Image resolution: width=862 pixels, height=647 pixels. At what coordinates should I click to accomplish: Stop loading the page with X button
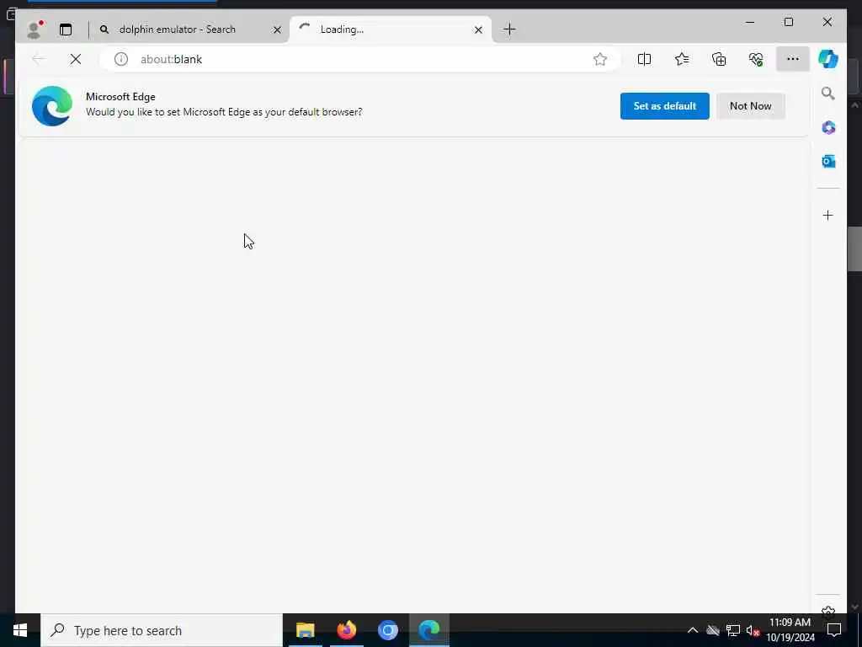76,59
